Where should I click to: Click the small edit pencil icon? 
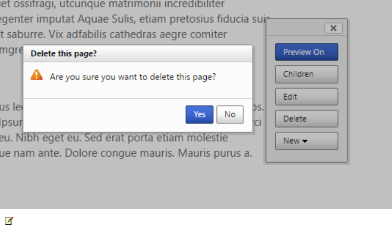[x=9, y=221]
